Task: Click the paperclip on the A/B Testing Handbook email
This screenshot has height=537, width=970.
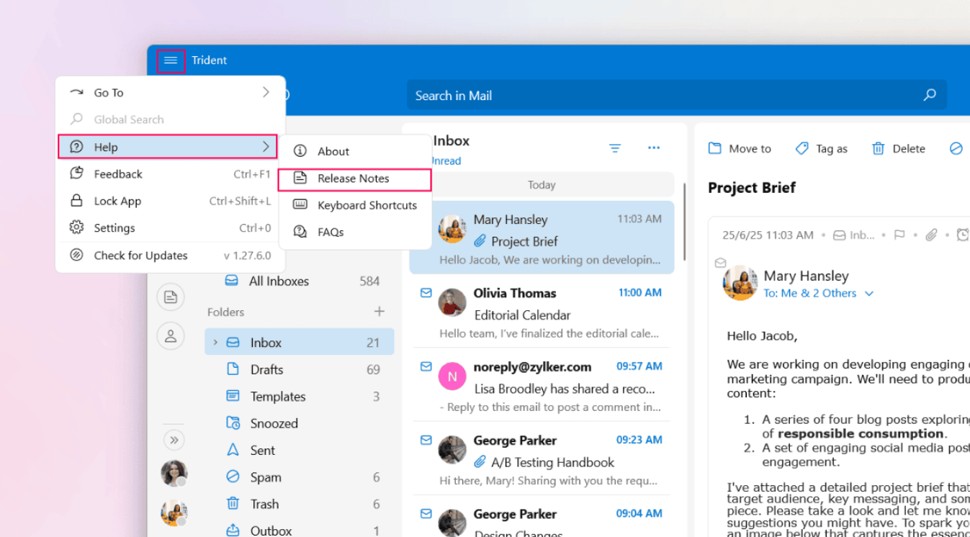Action: (x=480, y=462)
